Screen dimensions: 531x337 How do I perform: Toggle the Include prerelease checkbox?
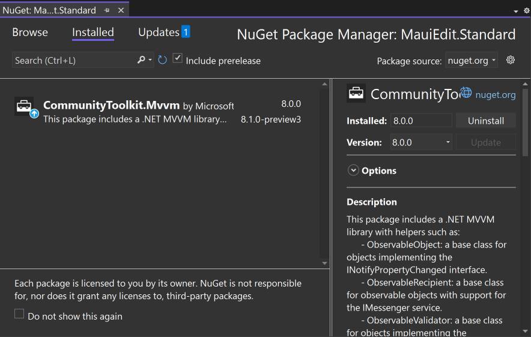178,58
